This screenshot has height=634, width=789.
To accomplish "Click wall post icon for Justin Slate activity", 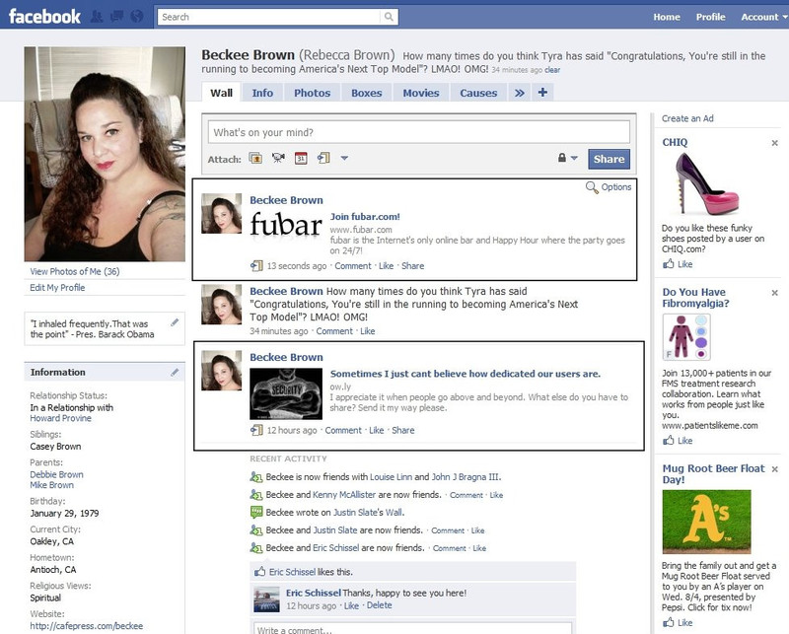I will point(256,513).
